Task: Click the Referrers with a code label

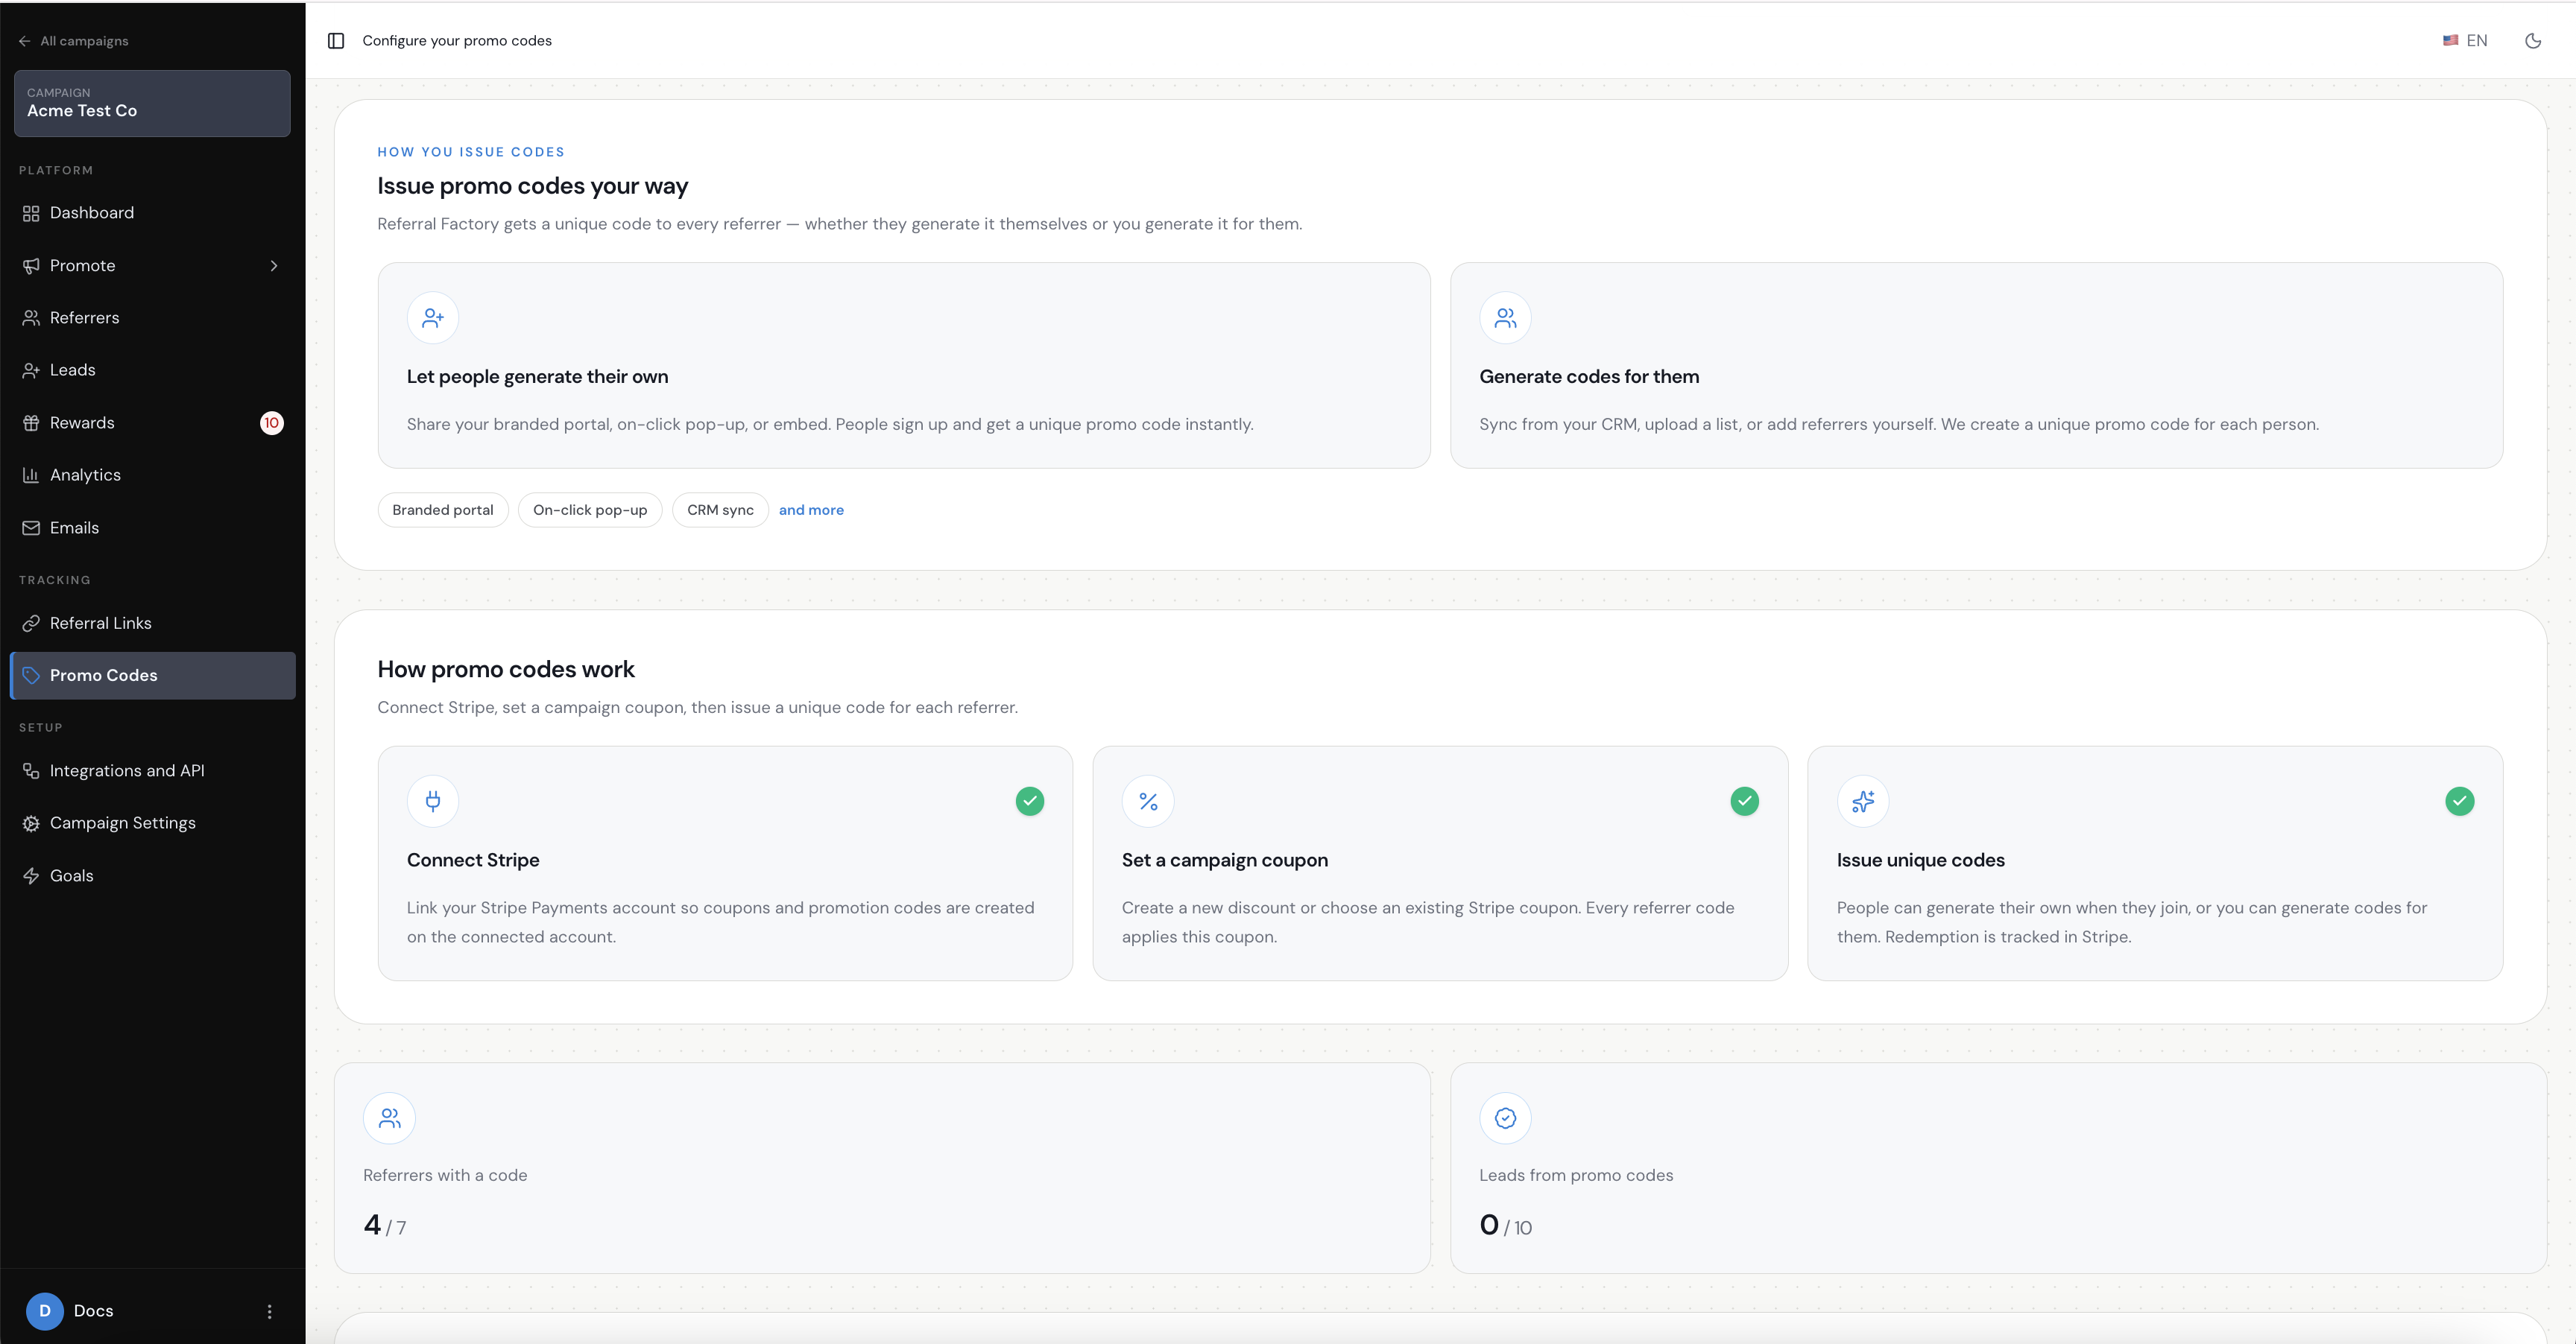Action: pyautogui.click(x=445, y=1175)
